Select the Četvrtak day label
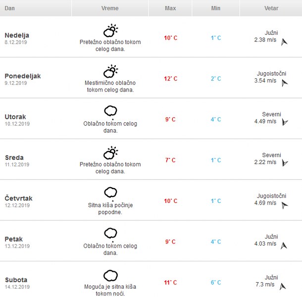The height and width of the screenshot is (297, 302). tap(19, 198)
